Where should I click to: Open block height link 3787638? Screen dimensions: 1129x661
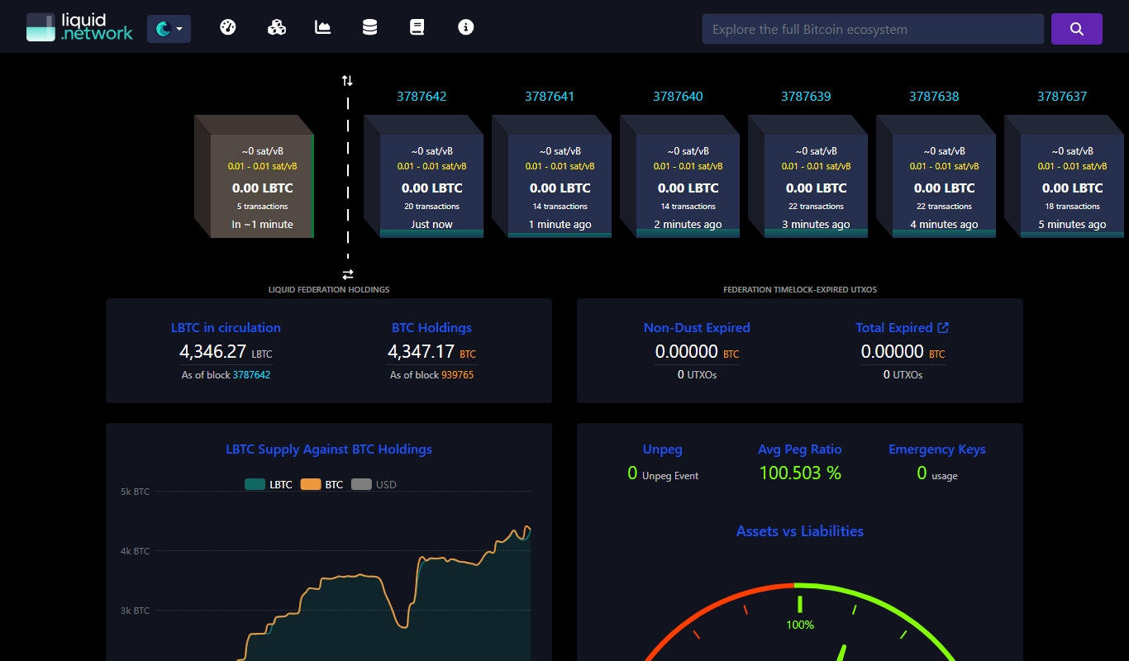(x=934, y=97)
